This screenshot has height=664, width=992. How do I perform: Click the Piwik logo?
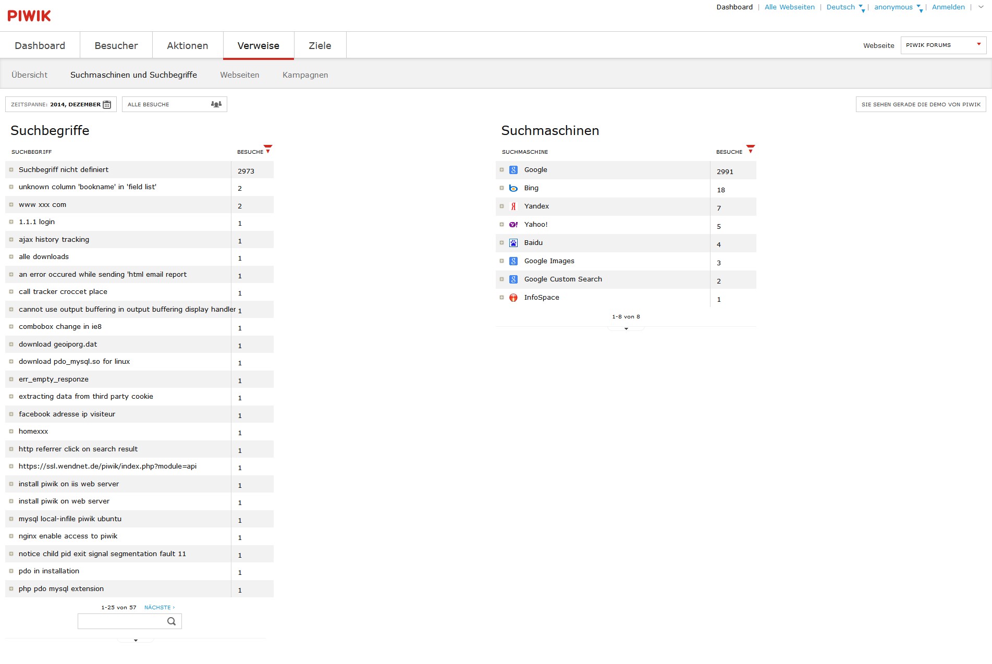point(29,16)
